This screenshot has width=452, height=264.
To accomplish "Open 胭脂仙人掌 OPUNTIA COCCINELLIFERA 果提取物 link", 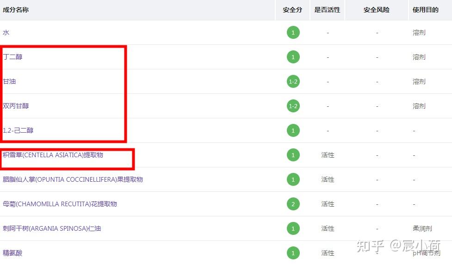I will [73, 179].
